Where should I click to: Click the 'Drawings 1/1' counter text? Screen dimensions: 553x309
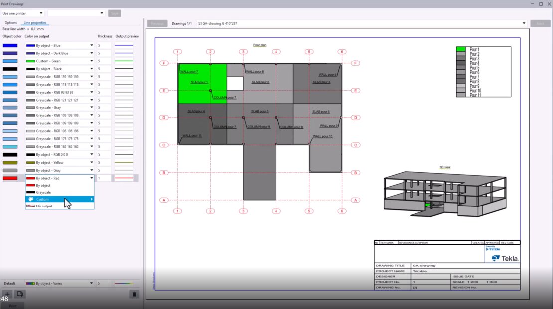coord(182,23)
